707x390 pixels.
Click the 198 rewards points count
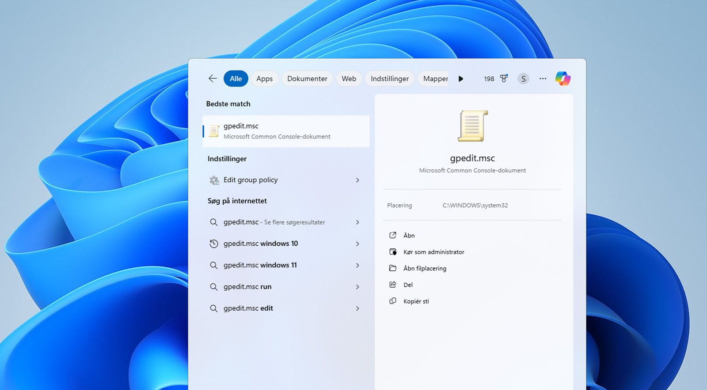(x=489, y=79)
